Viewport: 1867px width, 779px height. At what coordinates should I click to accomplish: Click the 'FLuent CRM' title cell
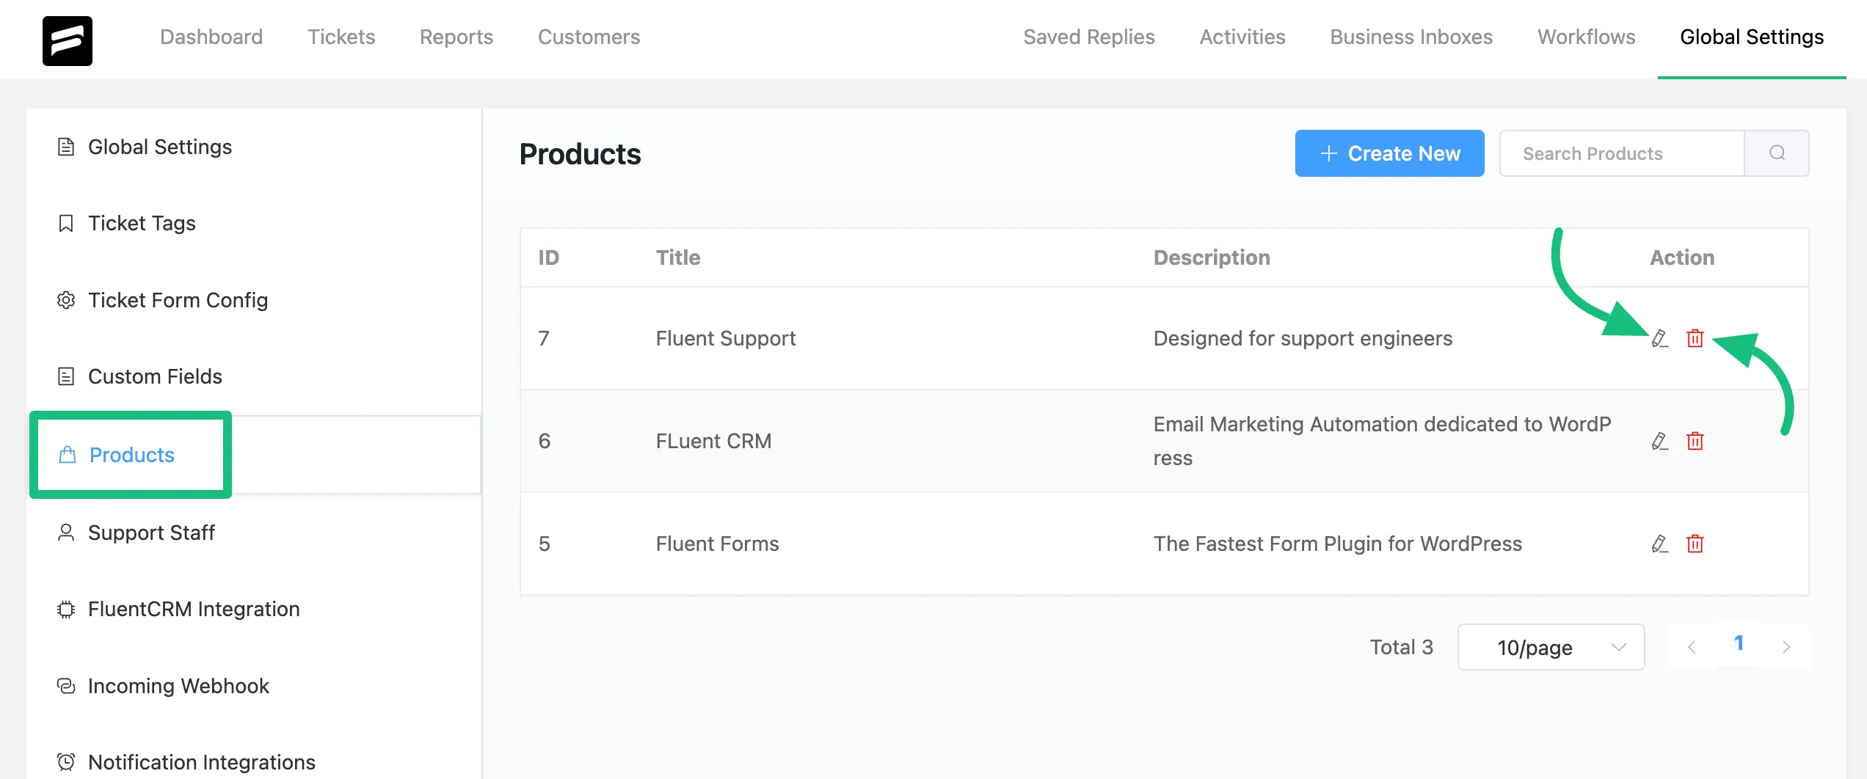point(713,441)
